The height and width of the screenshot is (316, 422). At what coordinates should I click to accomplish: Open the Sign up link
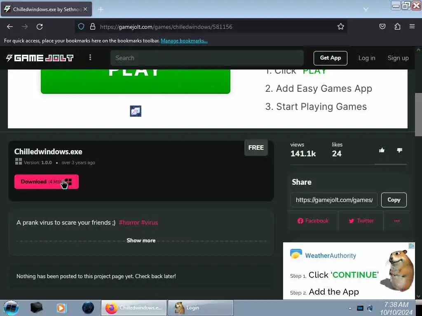pos(398,58)
